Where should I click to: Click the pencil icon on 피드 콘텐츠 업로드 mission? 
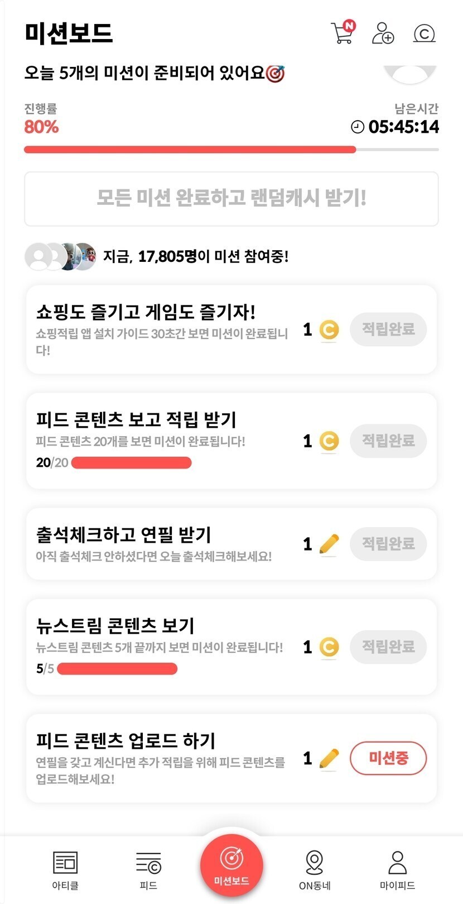pos(329,758)
